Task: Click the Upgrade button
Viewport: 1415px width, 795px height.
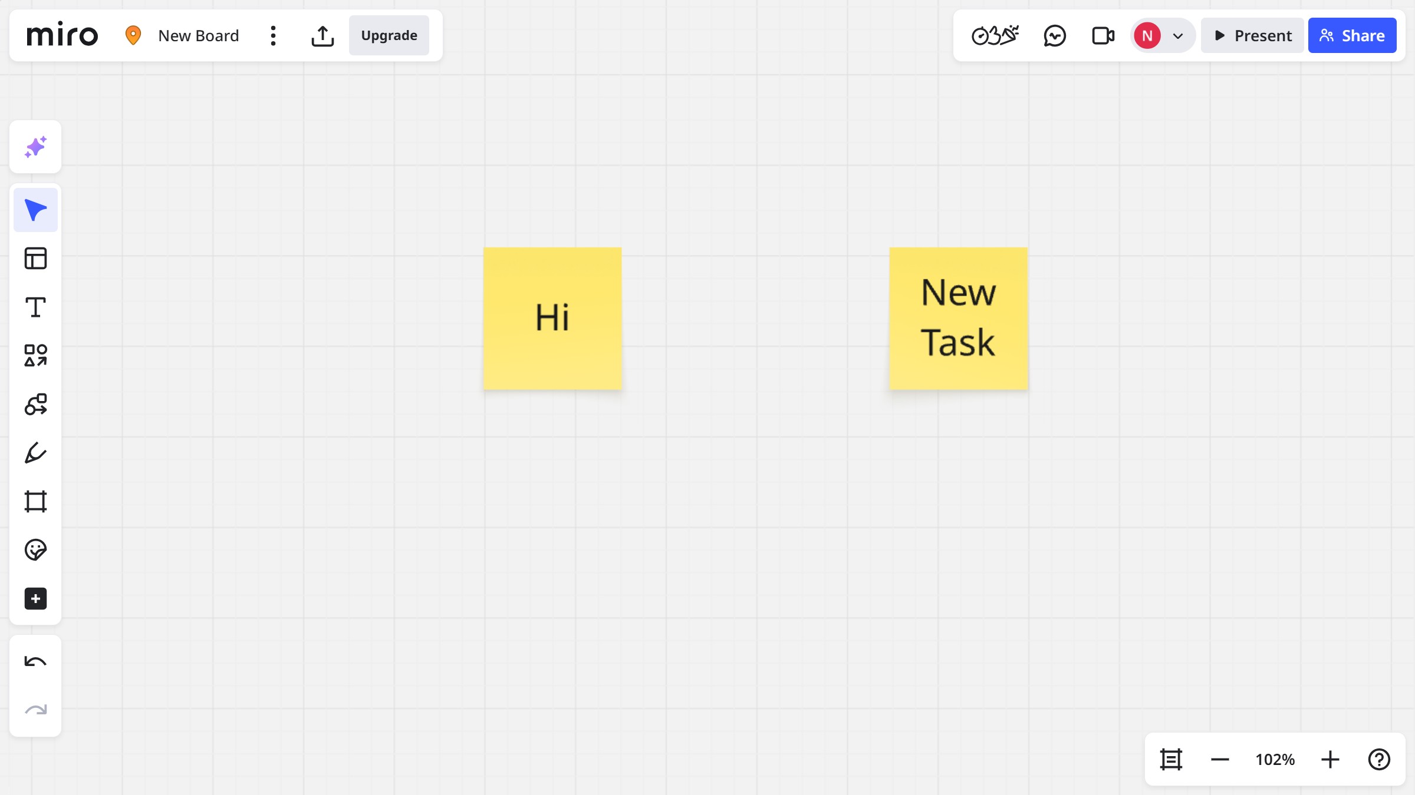Action: coord(389,35)
